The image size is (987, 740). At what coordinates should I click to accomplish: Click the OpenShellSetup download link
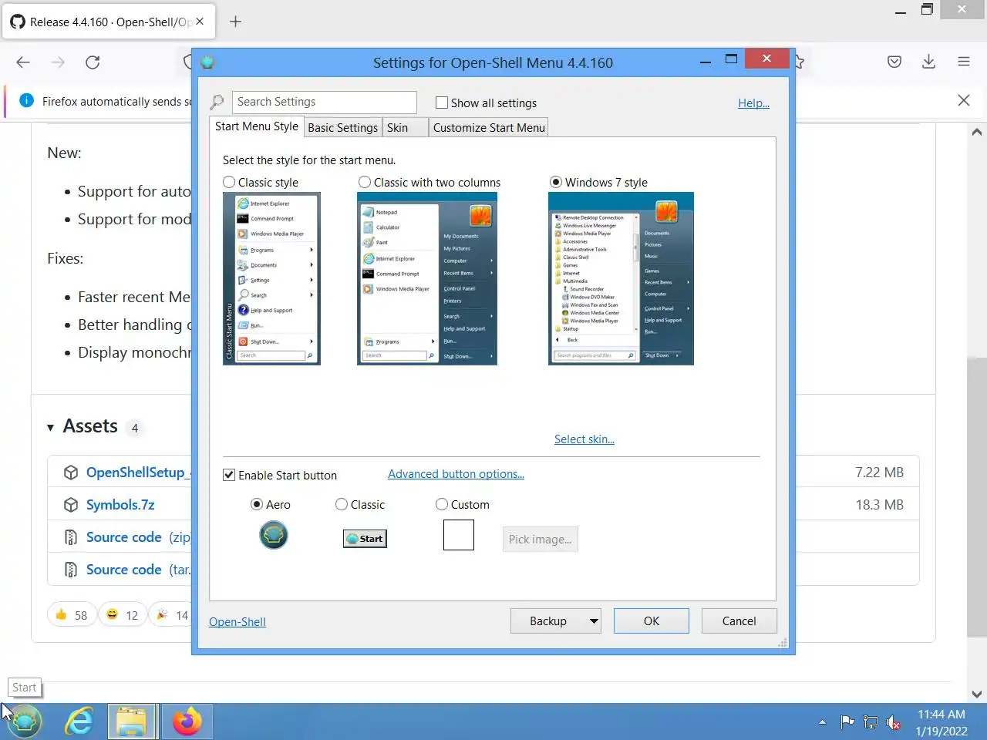(x=137, y=473)
